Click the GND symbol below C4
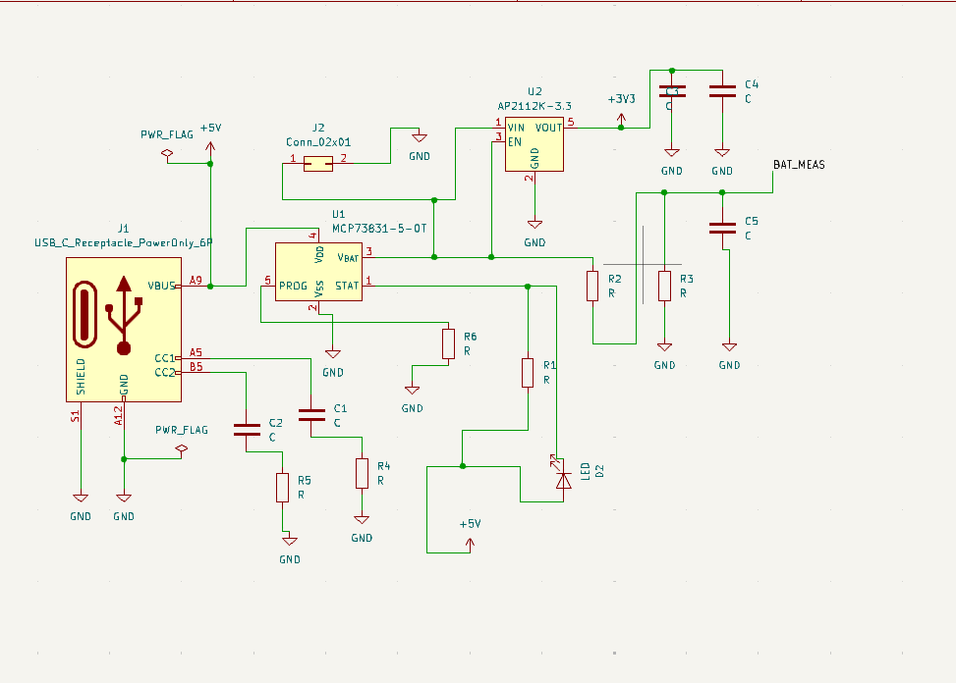Image resolution: width=956 pixels, height=683 pixels. pos(722,152)
